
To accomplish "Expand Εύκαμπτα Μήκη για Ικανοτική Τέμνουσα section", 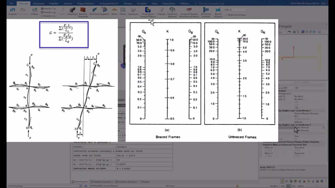I will point(261,144).
